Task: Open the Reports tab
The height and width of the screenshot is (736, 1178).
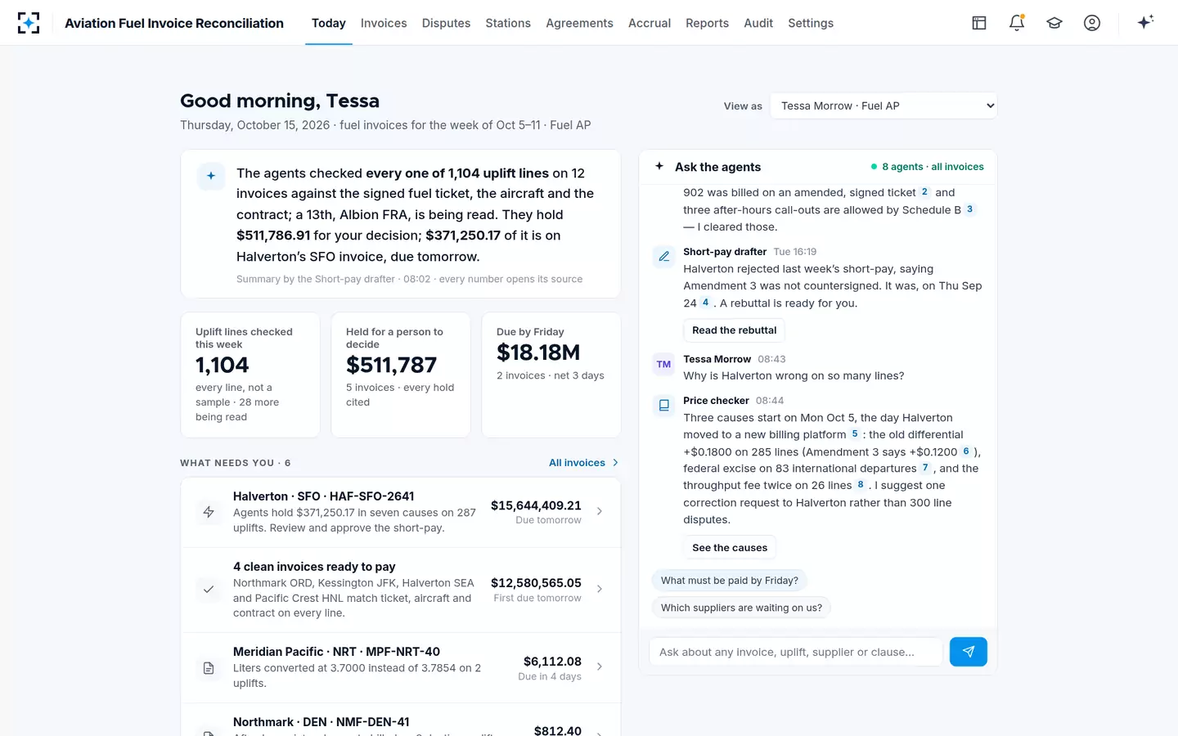Action: (x=707, y=23)
